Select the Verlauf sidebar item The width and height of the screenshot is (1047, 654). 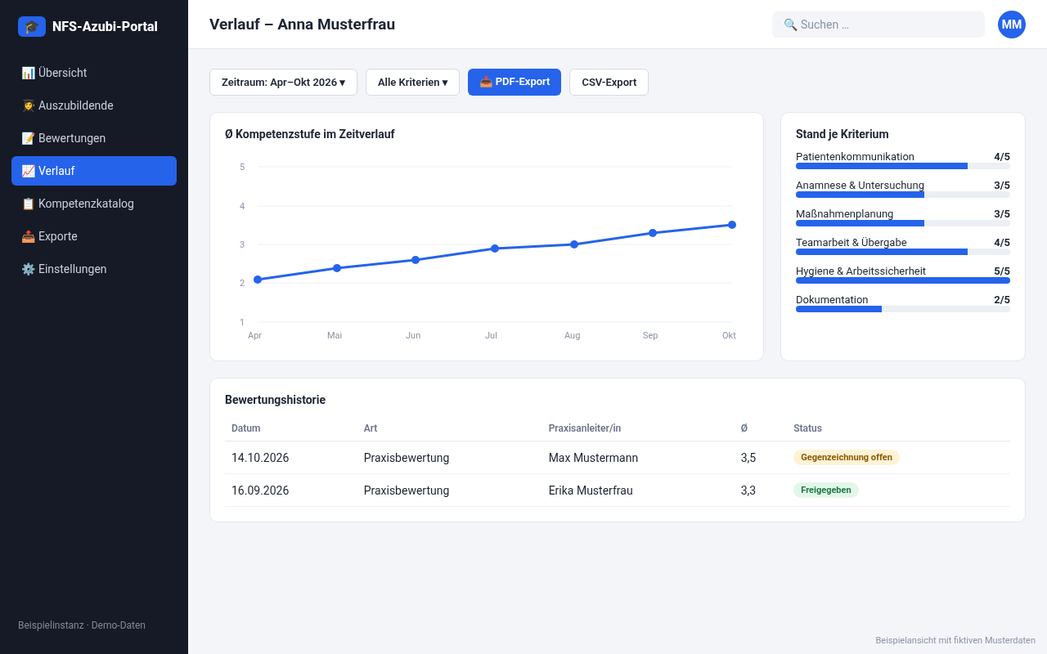point(94,171)
